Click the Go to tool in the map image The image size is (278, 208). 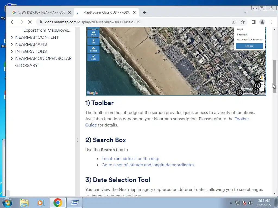click(93, 57)
